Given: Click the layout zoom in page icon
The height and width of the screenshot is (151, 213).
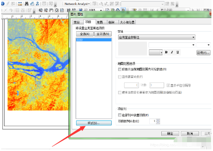Looking at the screenshot, I should [40, 10].
